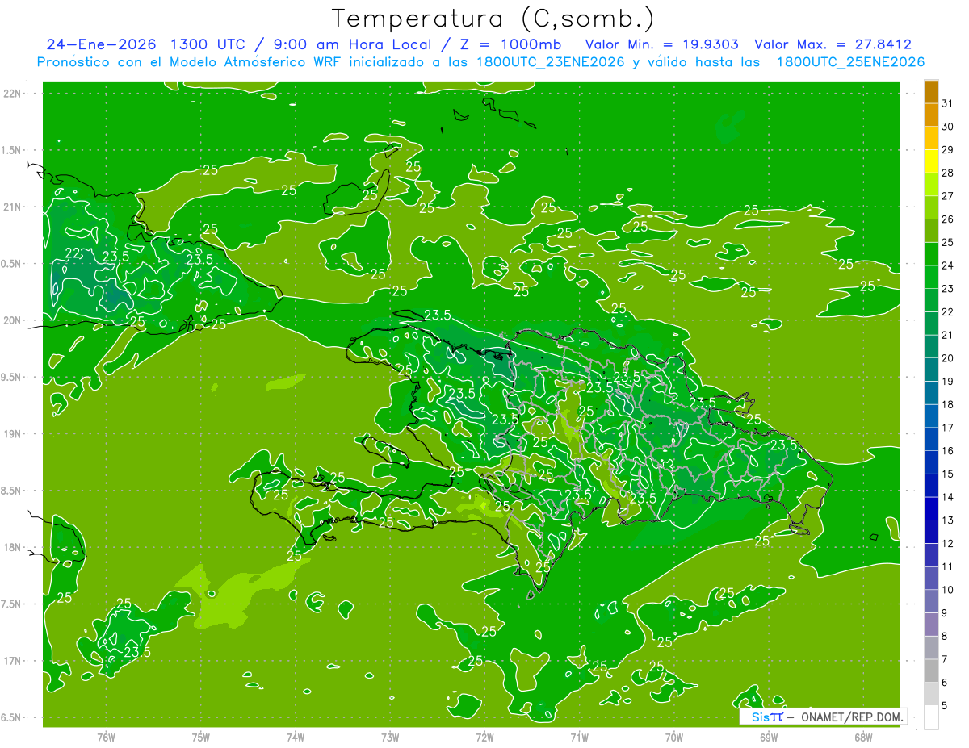
Task: Click the legend swatch between 24 and 25
Action: click(x=931, y=254)
